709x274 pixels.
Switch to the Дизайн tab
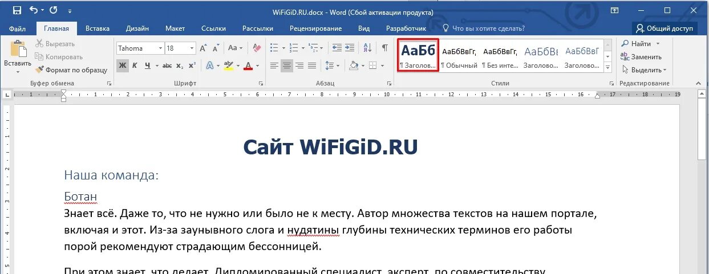coord(137,28)
